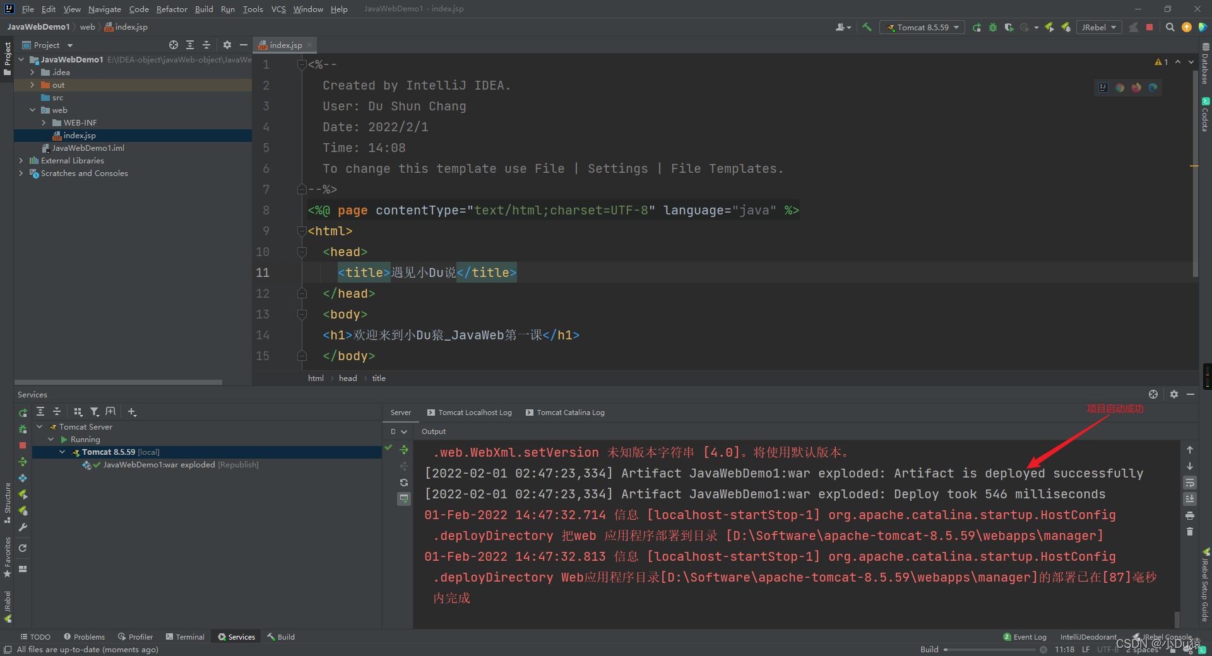This screenshot has height=656, width=1212.
Task: Cancel Build progress bar task
Action: [x=1043, y=650]
